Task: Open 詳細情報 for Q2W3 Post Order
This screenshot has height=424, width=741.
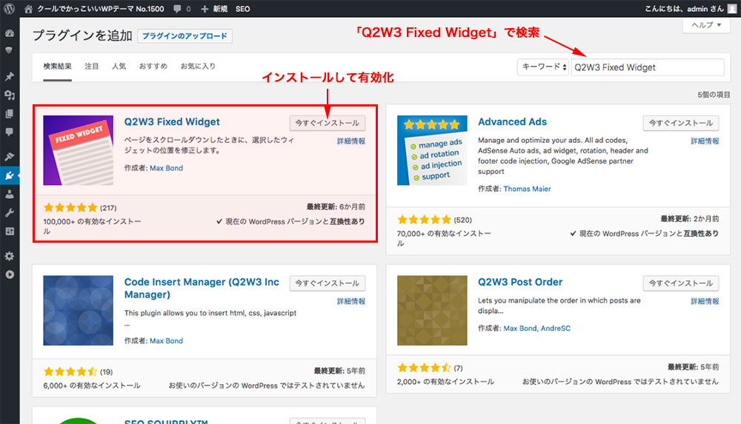Action: click(705, 301)
